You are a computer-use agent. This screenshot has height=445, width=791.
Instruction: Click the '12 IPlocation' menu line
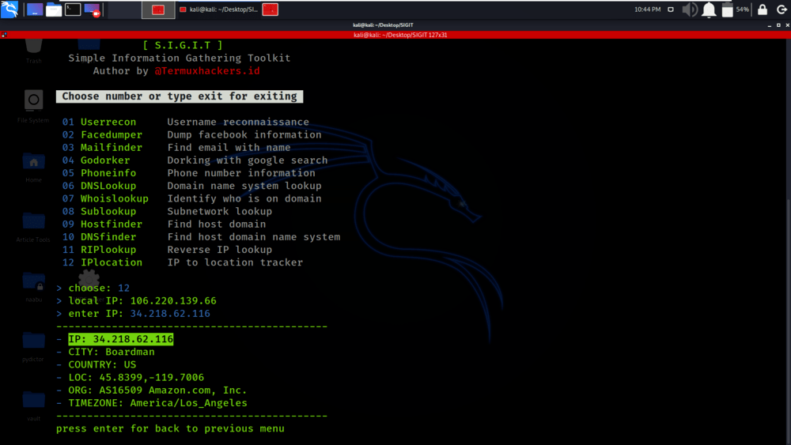[x=183, y=262]
